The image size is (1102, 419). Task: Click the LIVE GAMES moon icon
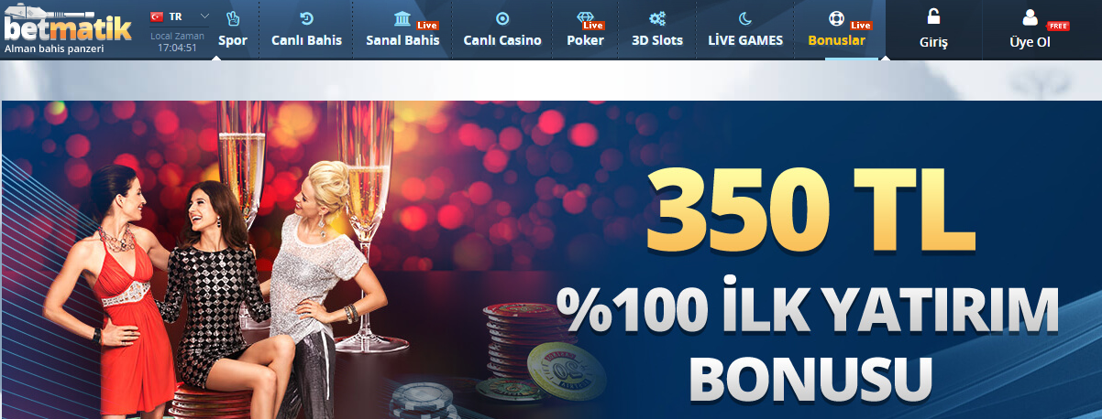click(x=744, y=18)
